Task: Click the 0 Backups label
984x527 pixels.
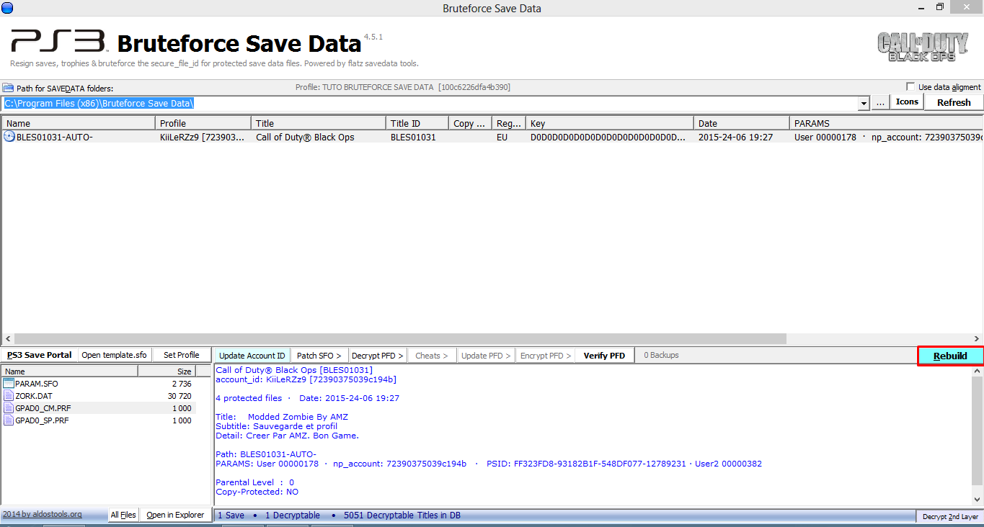Action: point(661,355)
